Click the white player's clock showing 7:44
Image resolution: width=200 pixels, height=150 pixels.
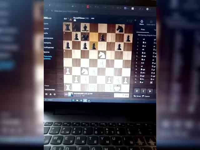coord(121,95)
